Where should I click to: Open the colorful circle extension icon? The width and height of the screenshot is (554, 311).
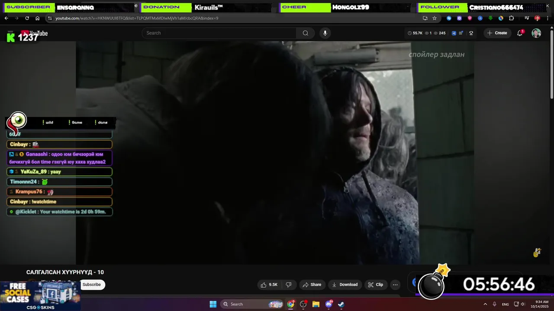501,18
